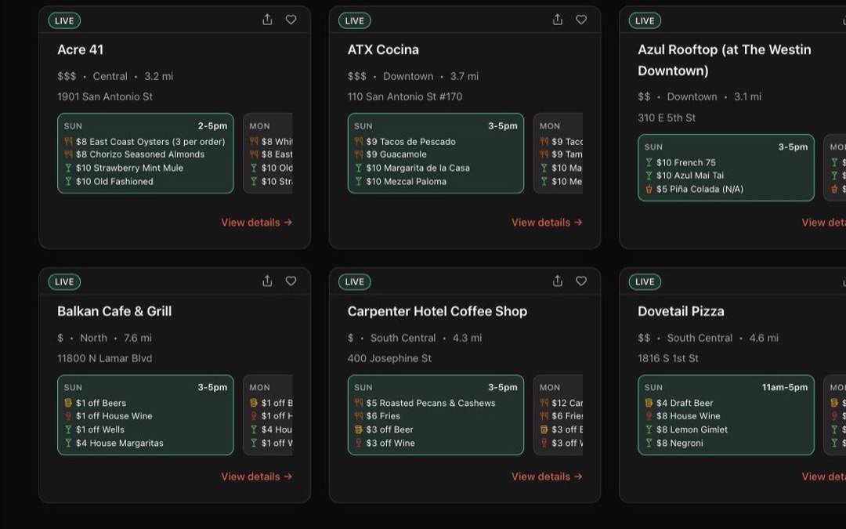Open the Dovetail Pizza title
The image size is (846, 529).
tap(681, 311)
